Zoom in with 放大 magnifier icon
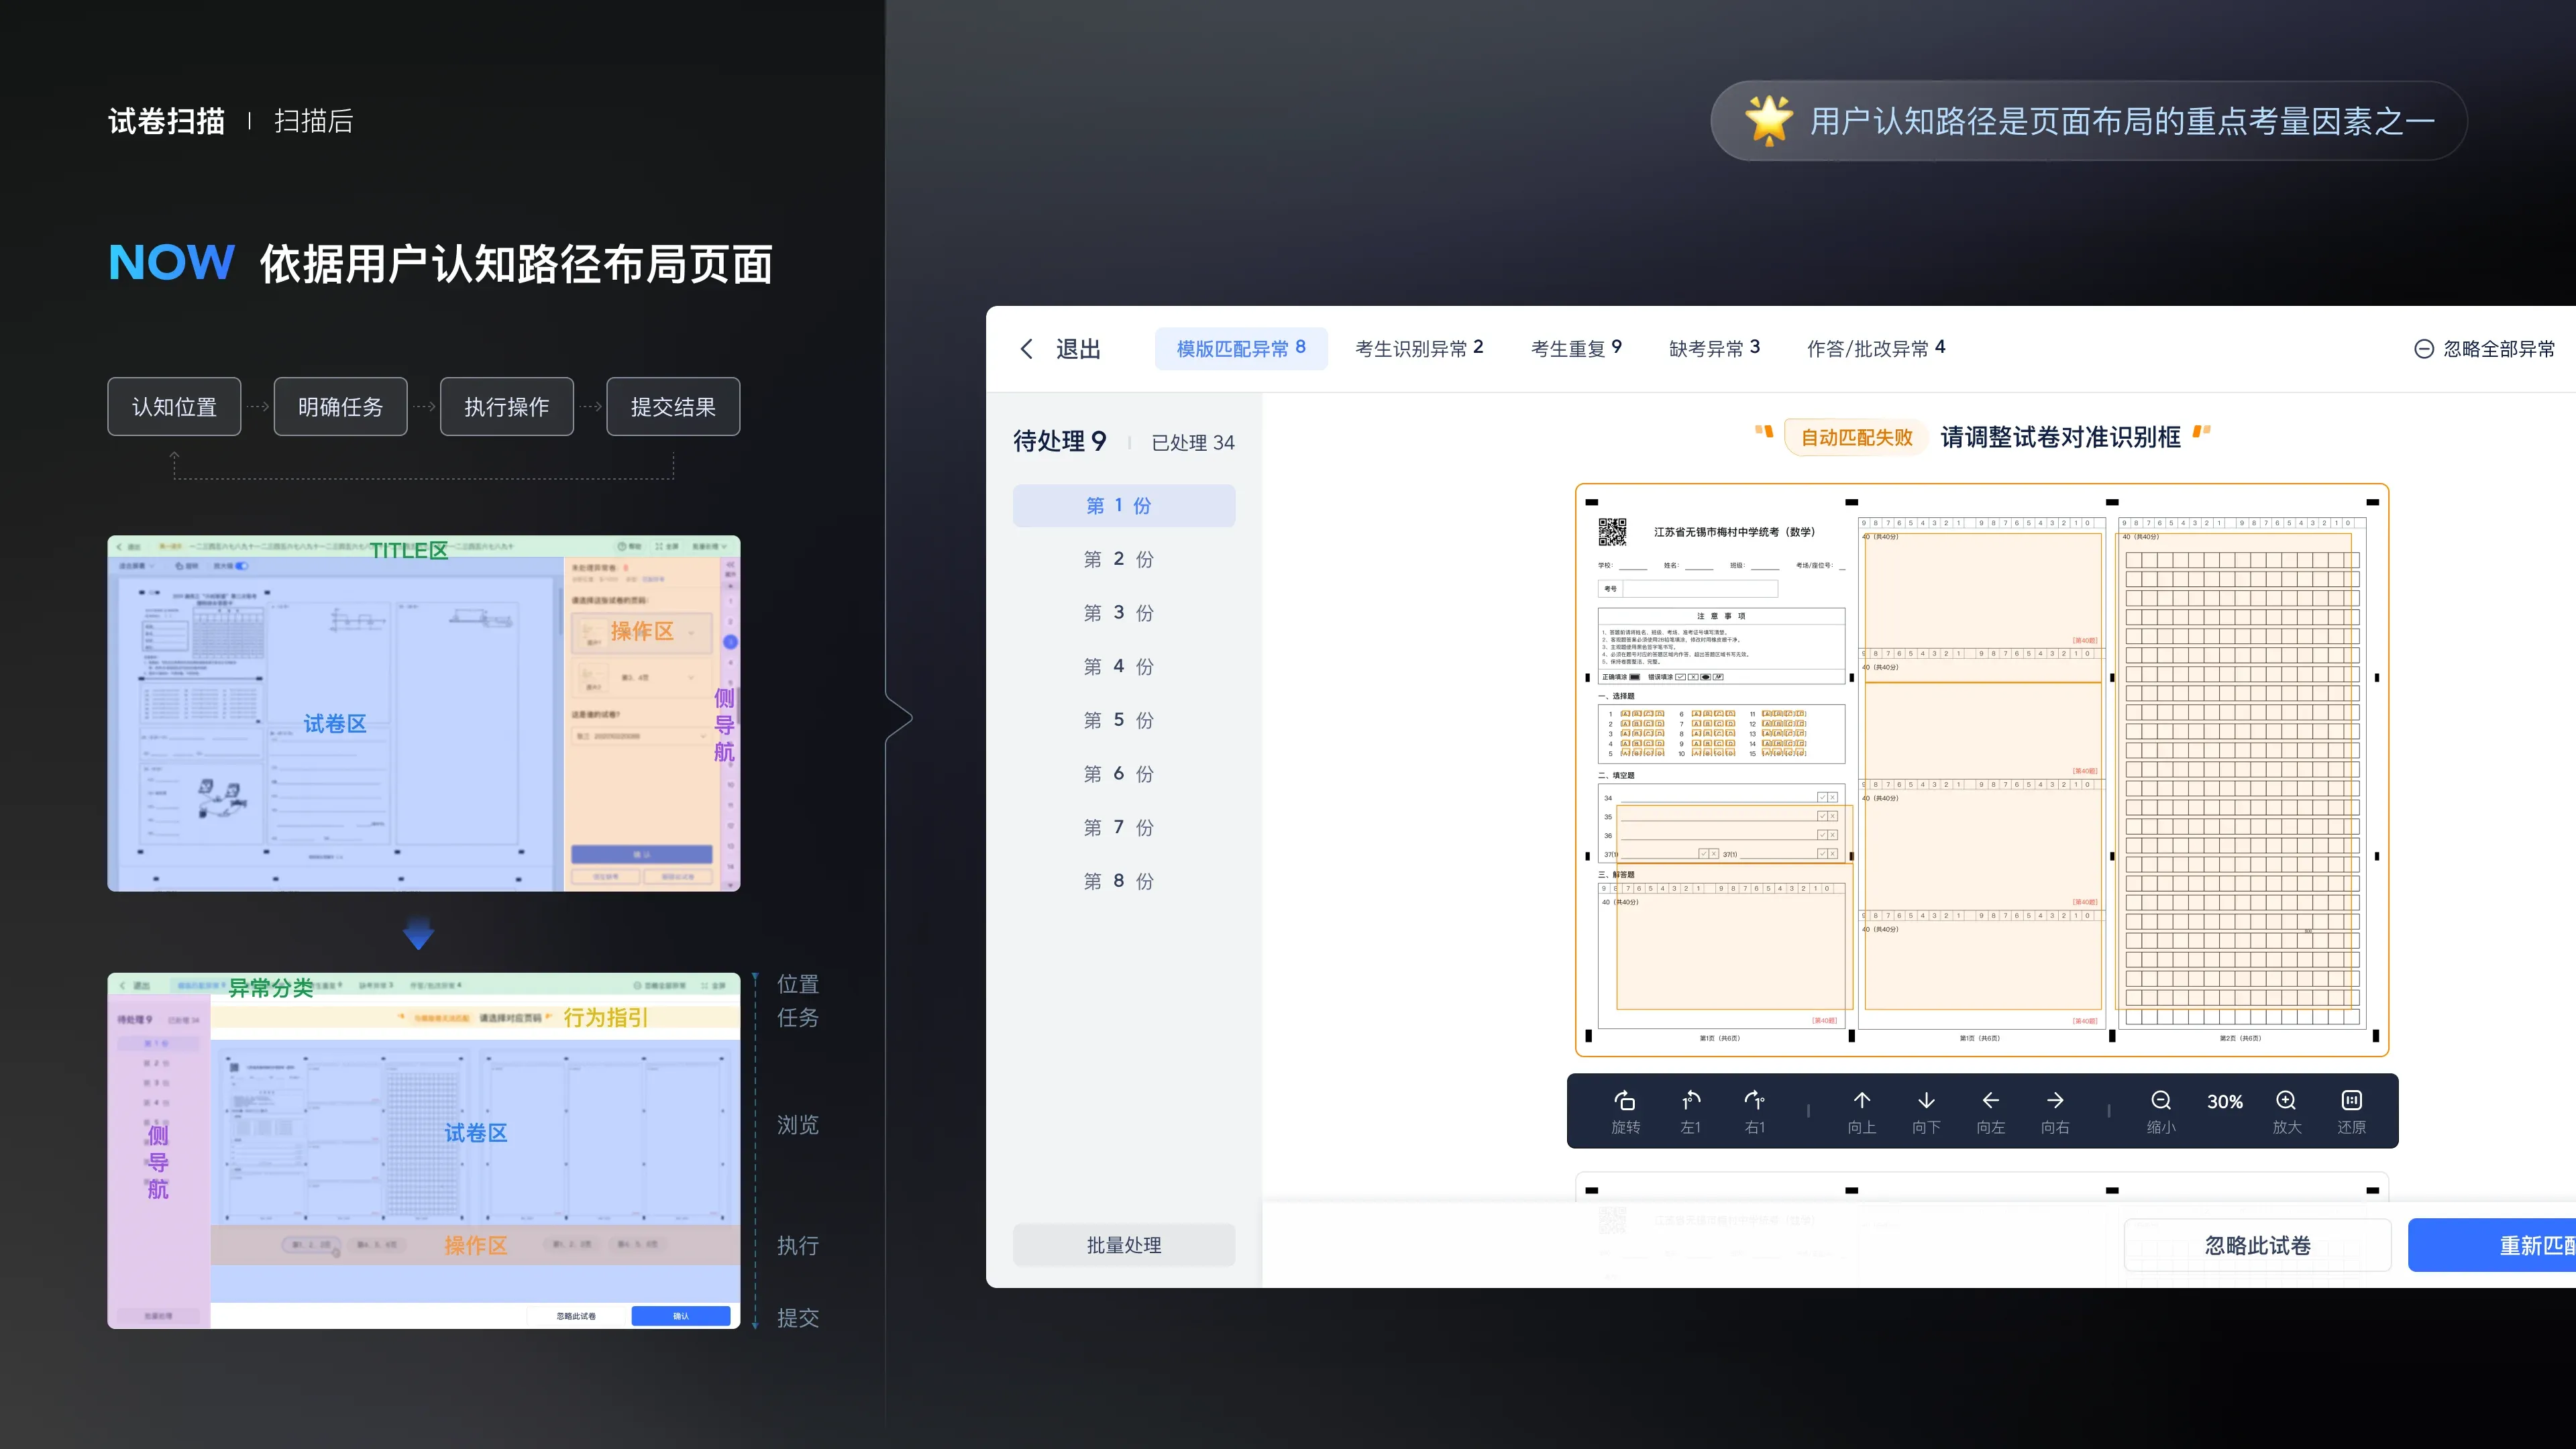 click(x=2286, y=1101)
